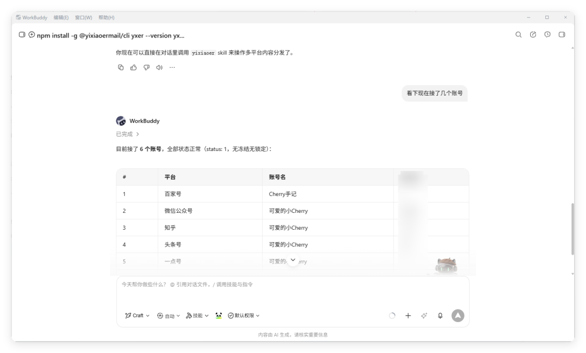The image size is (586, 353).
Task: Click the WorkBuddy sender name label
Action: 144,121
